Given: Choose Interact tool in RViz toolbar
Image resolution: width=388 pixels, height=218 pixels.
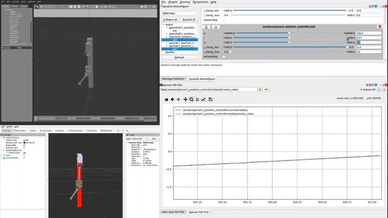Looking at the screenshot, I should tap(7, 131).
